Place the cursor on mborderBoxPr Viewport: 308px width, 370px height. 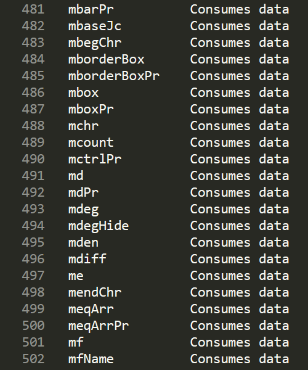pos(114,76)
